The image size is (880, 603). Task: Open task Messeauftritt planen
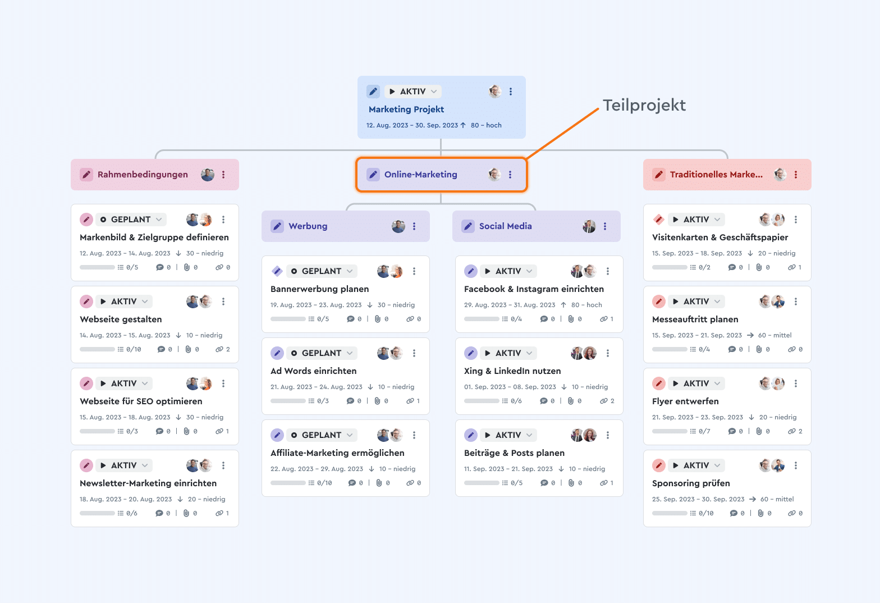(x=695, y=319)
